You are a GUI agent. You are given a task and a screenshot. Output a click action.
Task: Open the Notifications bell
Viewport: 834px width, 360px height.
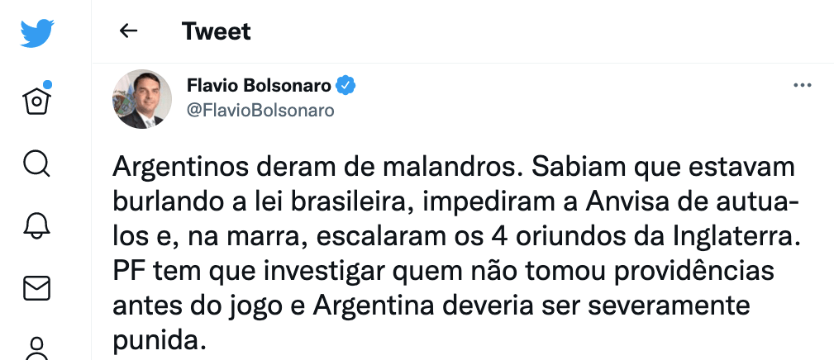point(36,226)
